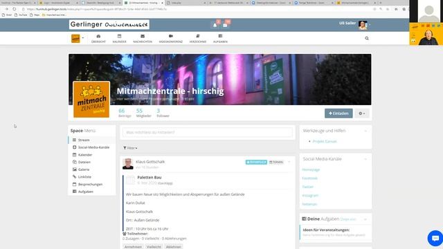
Task: Open the stream Filter dropdown
Action: [x=130, y=148]
